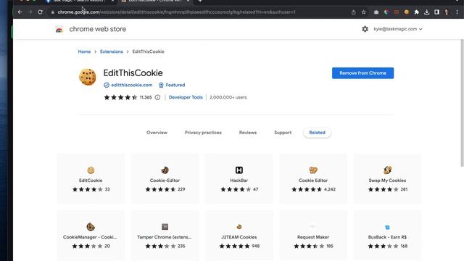Open the Cookie-Editor extension card
464x261 pixels.
pos(165,178)
